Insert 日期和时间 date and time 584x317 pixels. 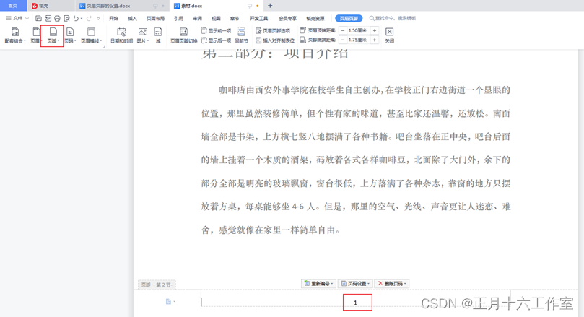(x=121, y=35)
